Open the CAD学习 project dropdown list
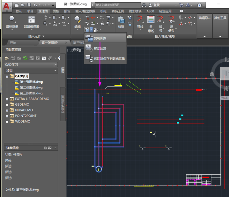The height and width of the screenshot is (197, 229). pyautogui.click(x=56, y=64)
